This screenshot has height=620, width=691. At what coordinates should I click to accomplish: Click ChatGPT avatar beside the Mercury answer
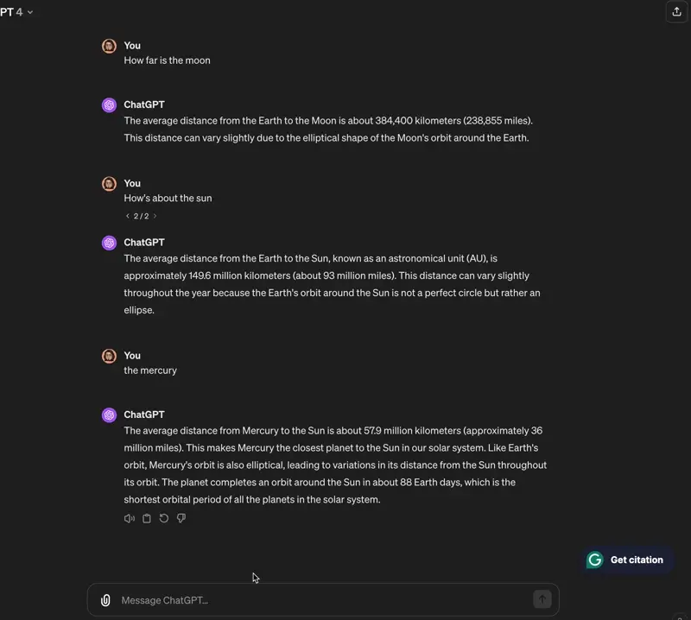click(109, 415)
